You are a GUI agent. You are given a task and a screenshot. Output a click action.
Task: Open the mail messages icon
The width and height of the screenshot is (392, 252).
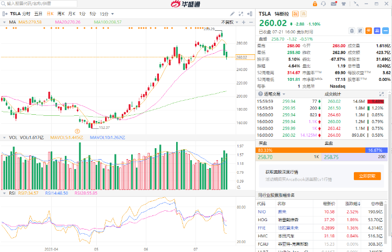point(334,4)
